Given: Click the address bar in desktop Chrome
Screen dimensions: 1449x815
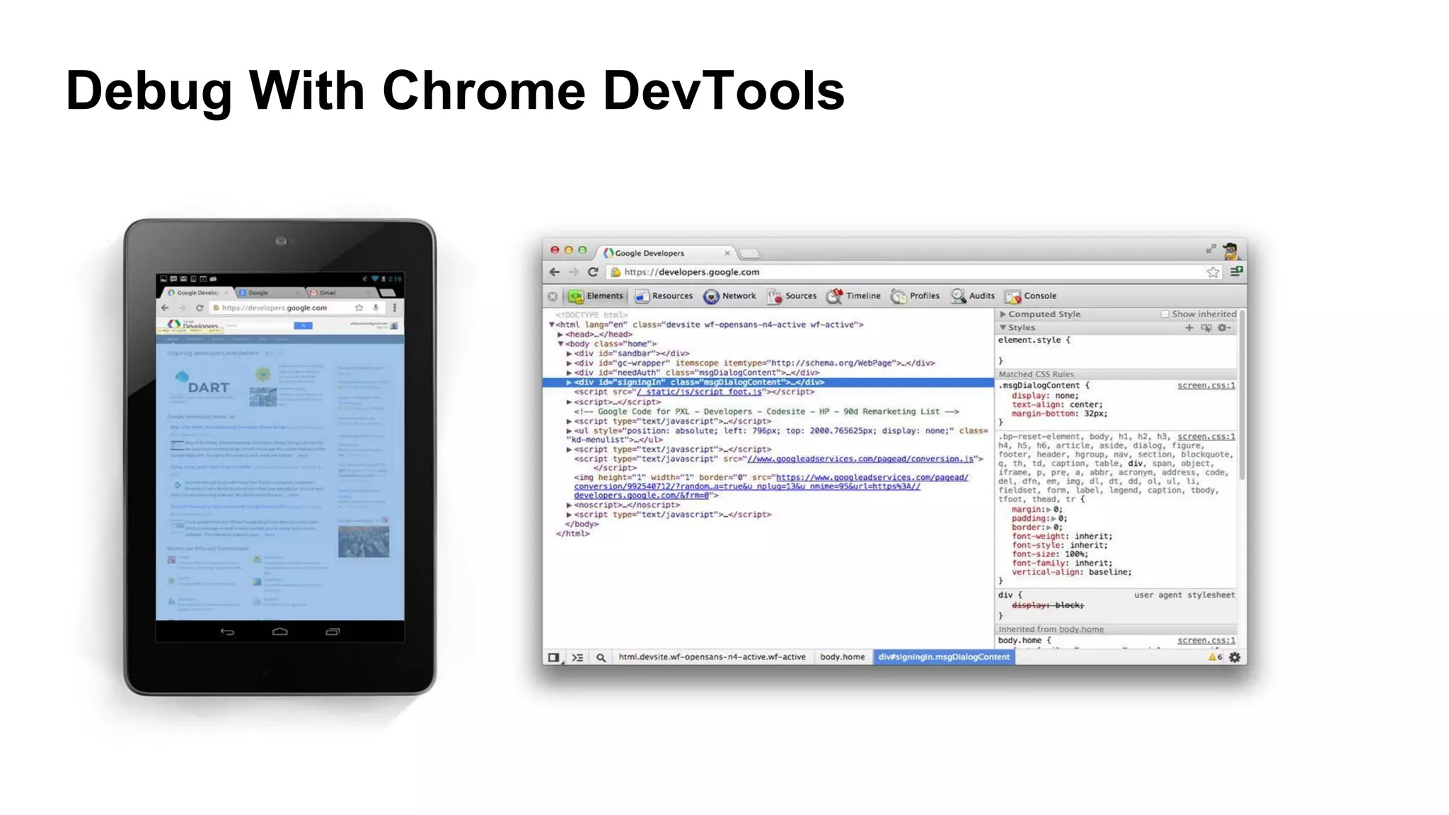Looking at the screenshot, I should (915, 272).
